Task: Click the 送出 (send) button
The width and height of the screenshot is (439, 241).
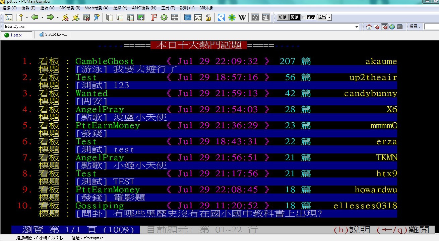Action: point(322,17)
